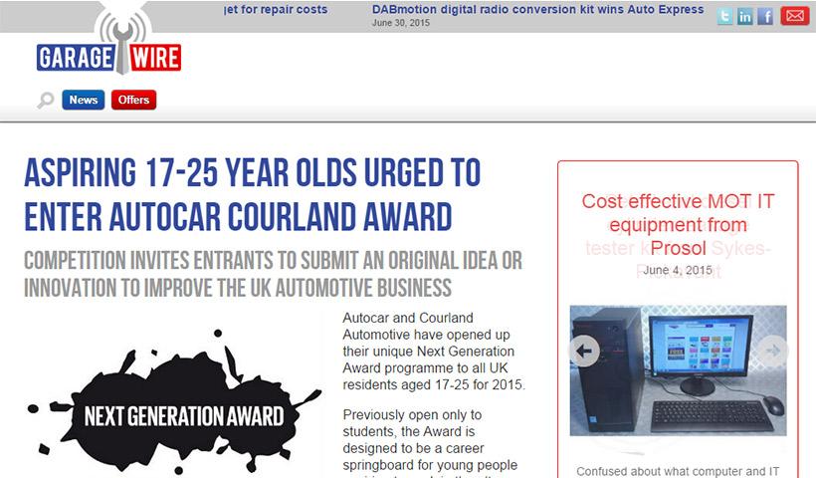816x478 pixels.
Task: Open DABmotion digital radio ticker headline
Action: click(x=537, y=9)
